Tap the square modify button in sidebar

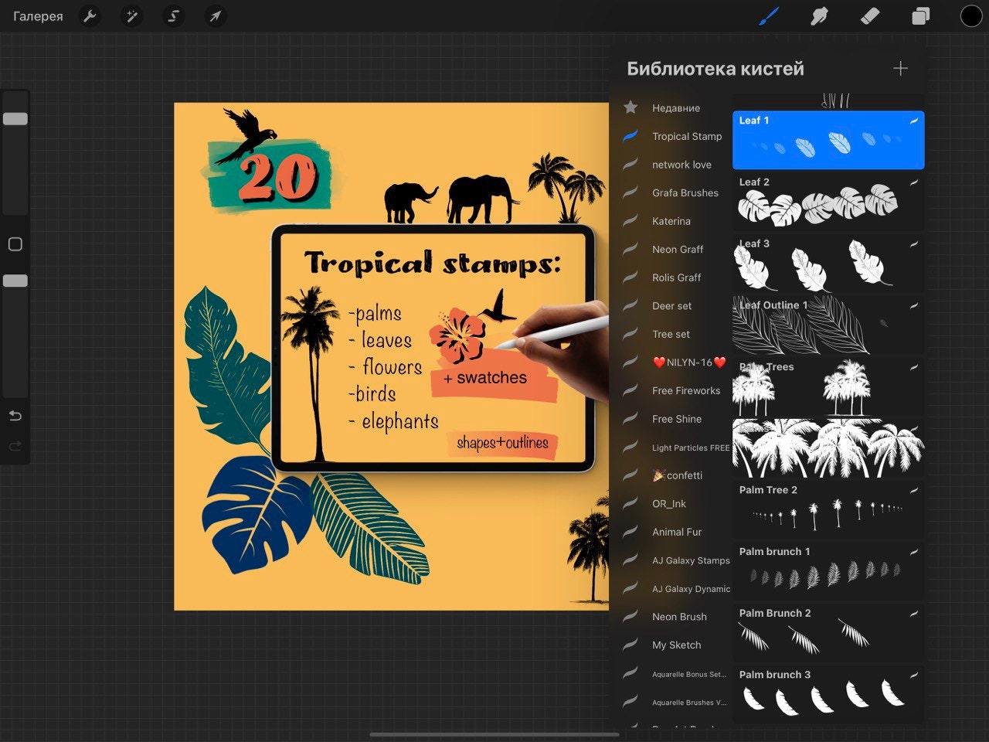[x=15, y=244]
